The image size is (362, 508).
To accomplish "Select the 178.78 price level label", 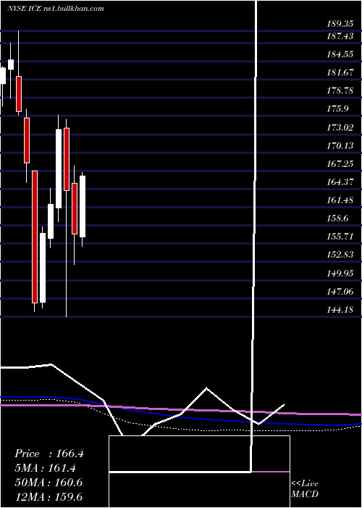I will click(x=340, y=91).
